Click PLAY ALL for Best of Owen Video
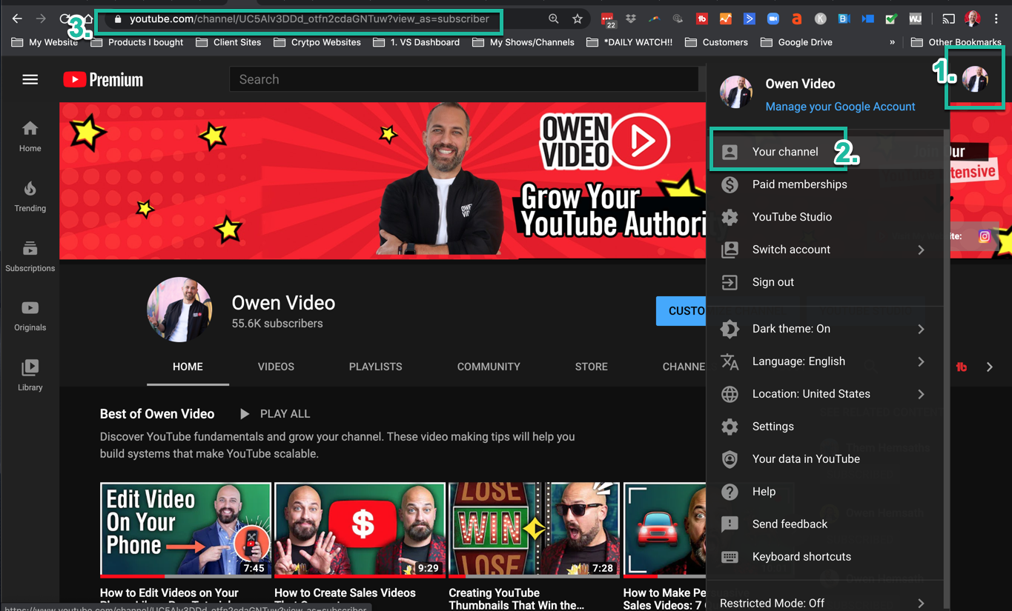Image resolution: width=1012 pixels, height=611 pixels. pos(274,414)
